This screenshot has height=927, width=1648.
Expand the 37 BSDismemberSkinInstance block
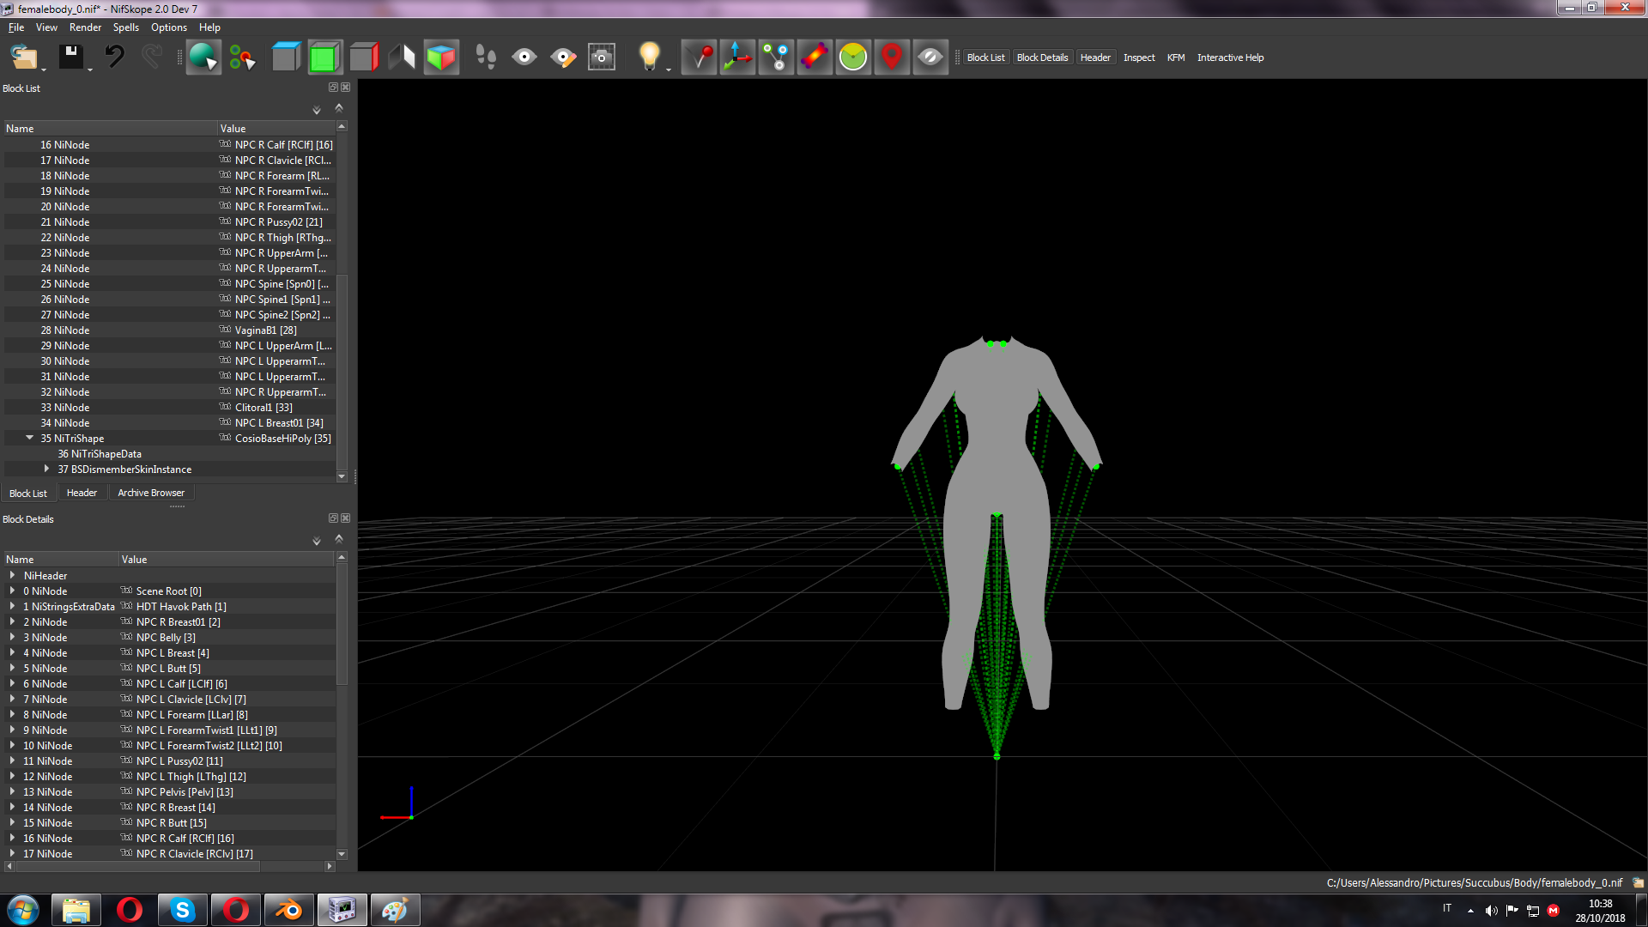click(x=46, y=469)
